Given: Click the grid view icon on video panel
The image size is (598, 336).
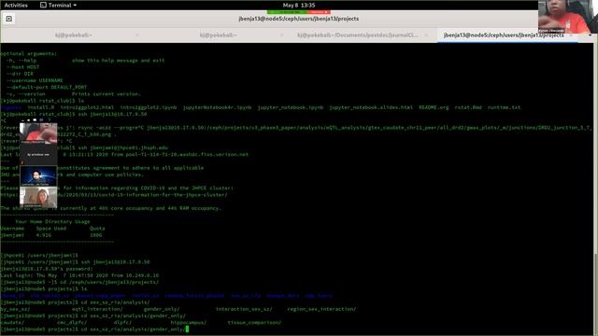Looking at the screenshot, I should (41, 120).
